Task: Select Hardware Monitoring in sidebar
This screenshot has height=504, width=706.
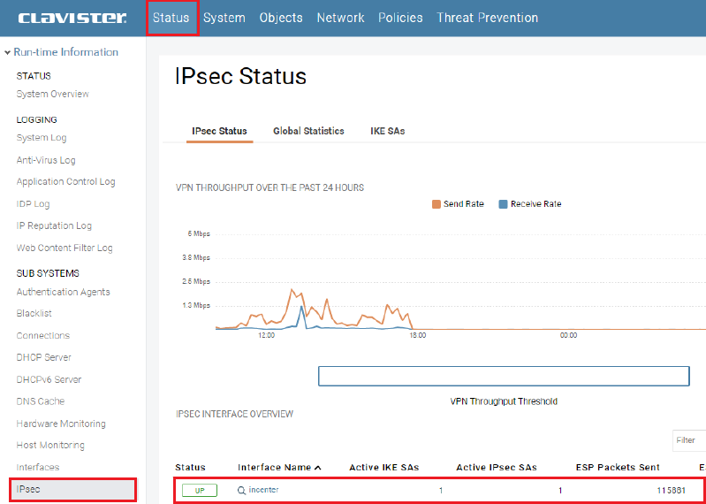Action: pyautogui.click(x=61, y=424)
